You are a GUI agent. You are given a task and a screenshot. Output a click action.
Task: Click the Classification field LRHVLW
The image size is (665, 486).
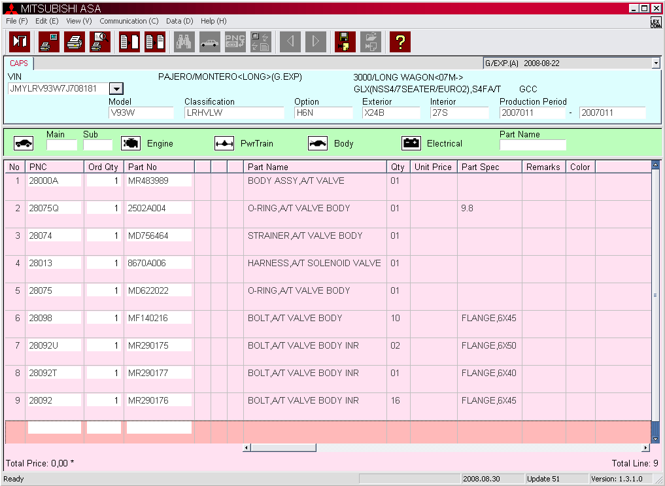[x=234, y=113]
